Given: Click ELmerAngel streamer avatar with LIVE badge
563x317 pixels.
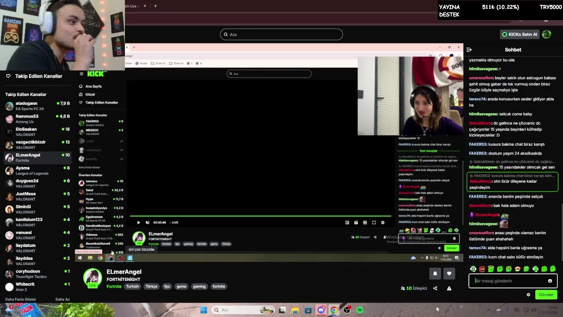Looking at the screenshot, I should pyautogui.click(x=93, y=278).
